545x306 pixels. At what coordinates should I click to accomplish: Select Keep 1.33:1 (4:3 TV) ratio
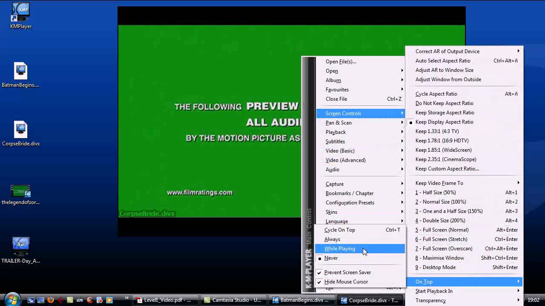[464, 131]
